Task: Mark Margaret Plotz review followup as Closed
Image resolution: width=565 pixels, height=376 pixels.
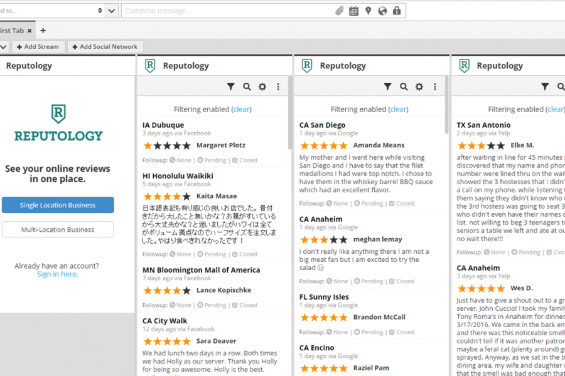Action: click(x=245, y=160)
